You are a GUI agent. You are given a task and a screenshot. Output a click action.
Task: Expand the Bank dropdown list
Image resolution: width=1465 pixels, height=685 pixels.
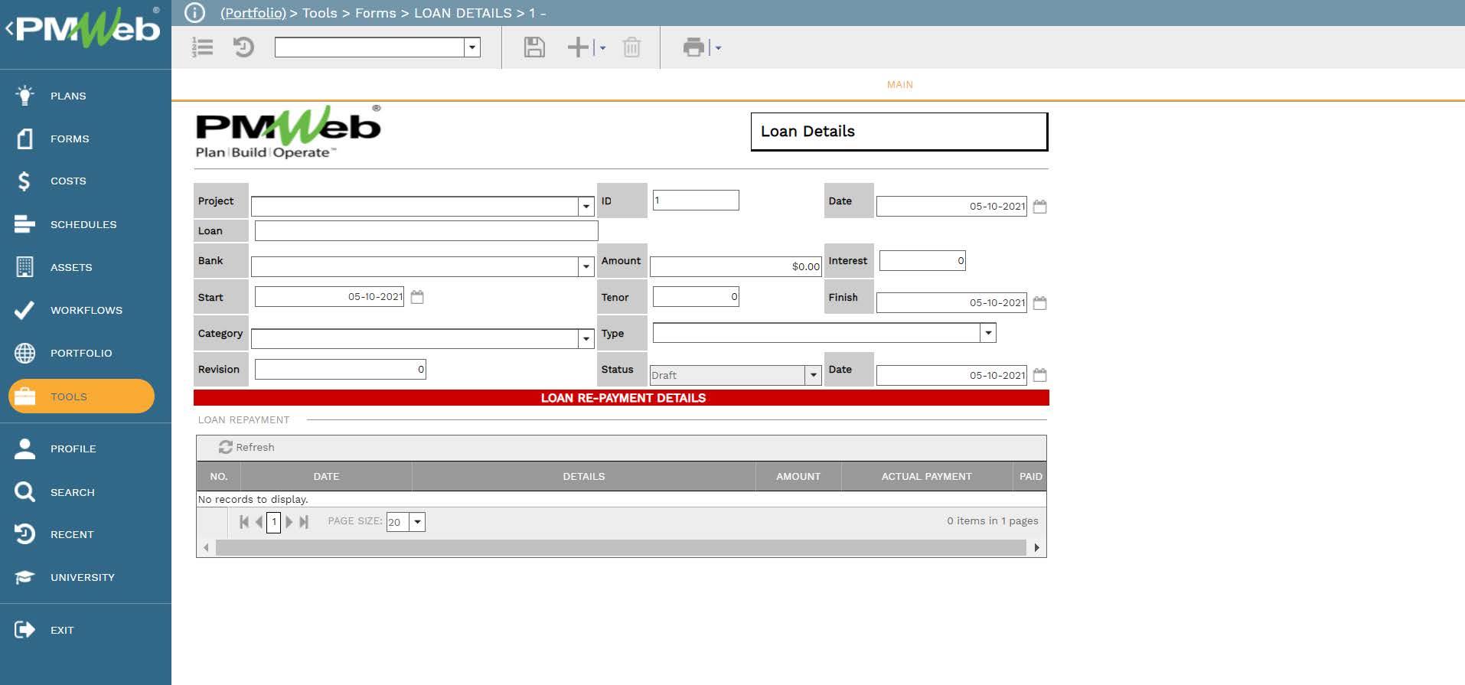pyautogui.click(x=586, y=266)
